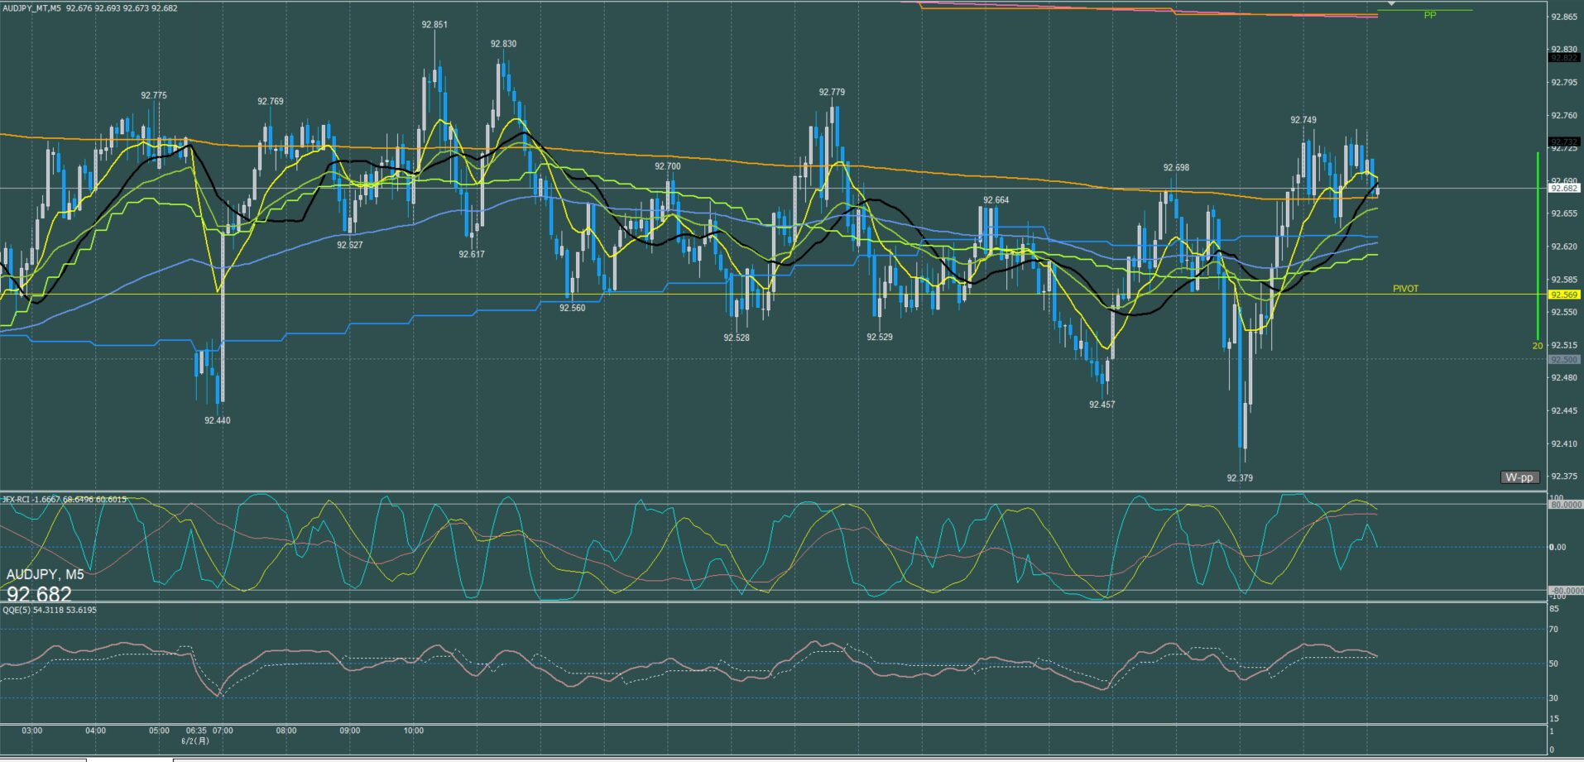This screenshot has width=1584, height=762.
Task: Click the -80.0000 RCI level tag
Action: click(1565, 591)
